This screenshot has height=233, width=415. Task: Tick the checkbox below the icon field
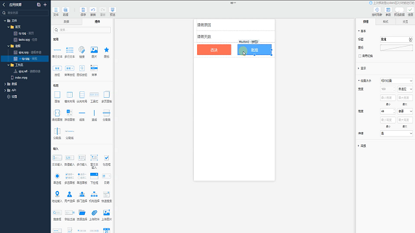tap(360, 56)
